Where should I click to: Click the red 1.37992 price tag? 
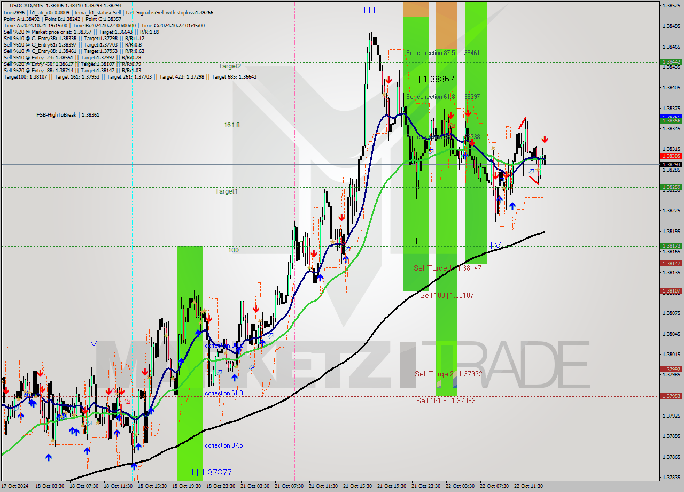[671, 370]
